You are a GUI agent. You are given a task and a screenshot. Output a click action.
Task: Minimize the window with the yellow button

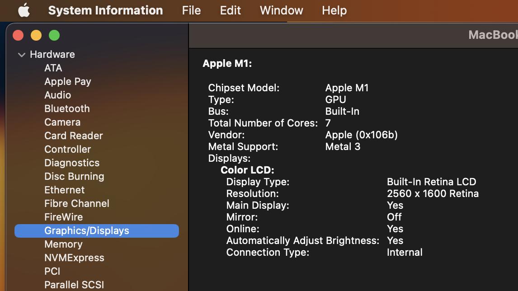coord(36,35)
